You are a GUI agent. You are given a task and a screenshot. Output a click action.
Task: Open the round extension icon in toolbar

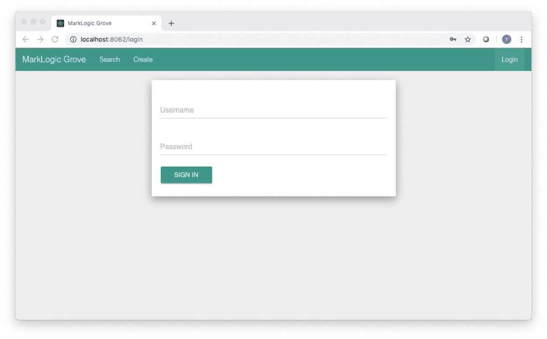(486, 40)
